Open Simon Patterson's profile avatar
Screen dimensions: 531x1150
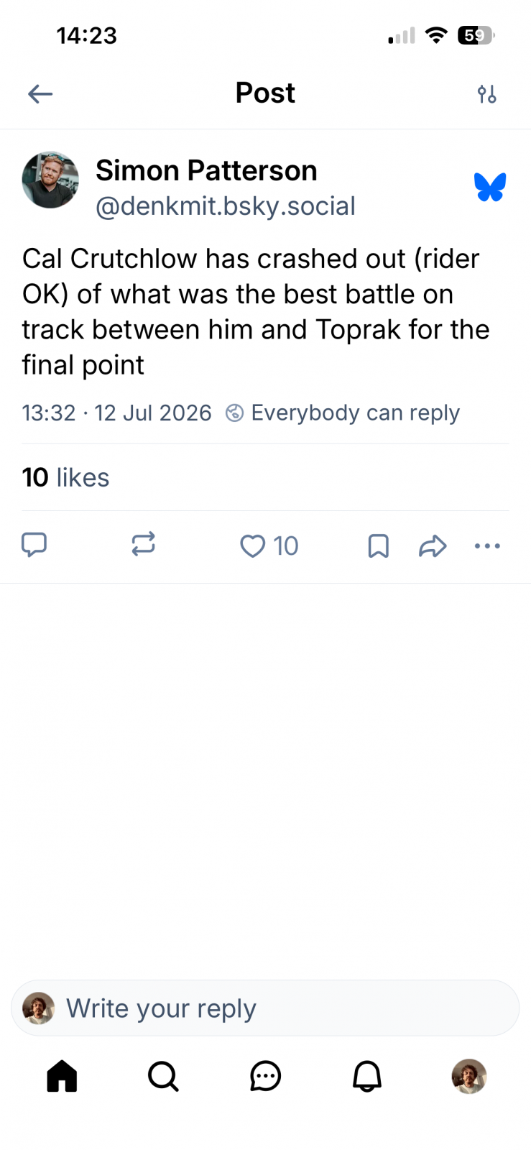(x=50, y=180)
